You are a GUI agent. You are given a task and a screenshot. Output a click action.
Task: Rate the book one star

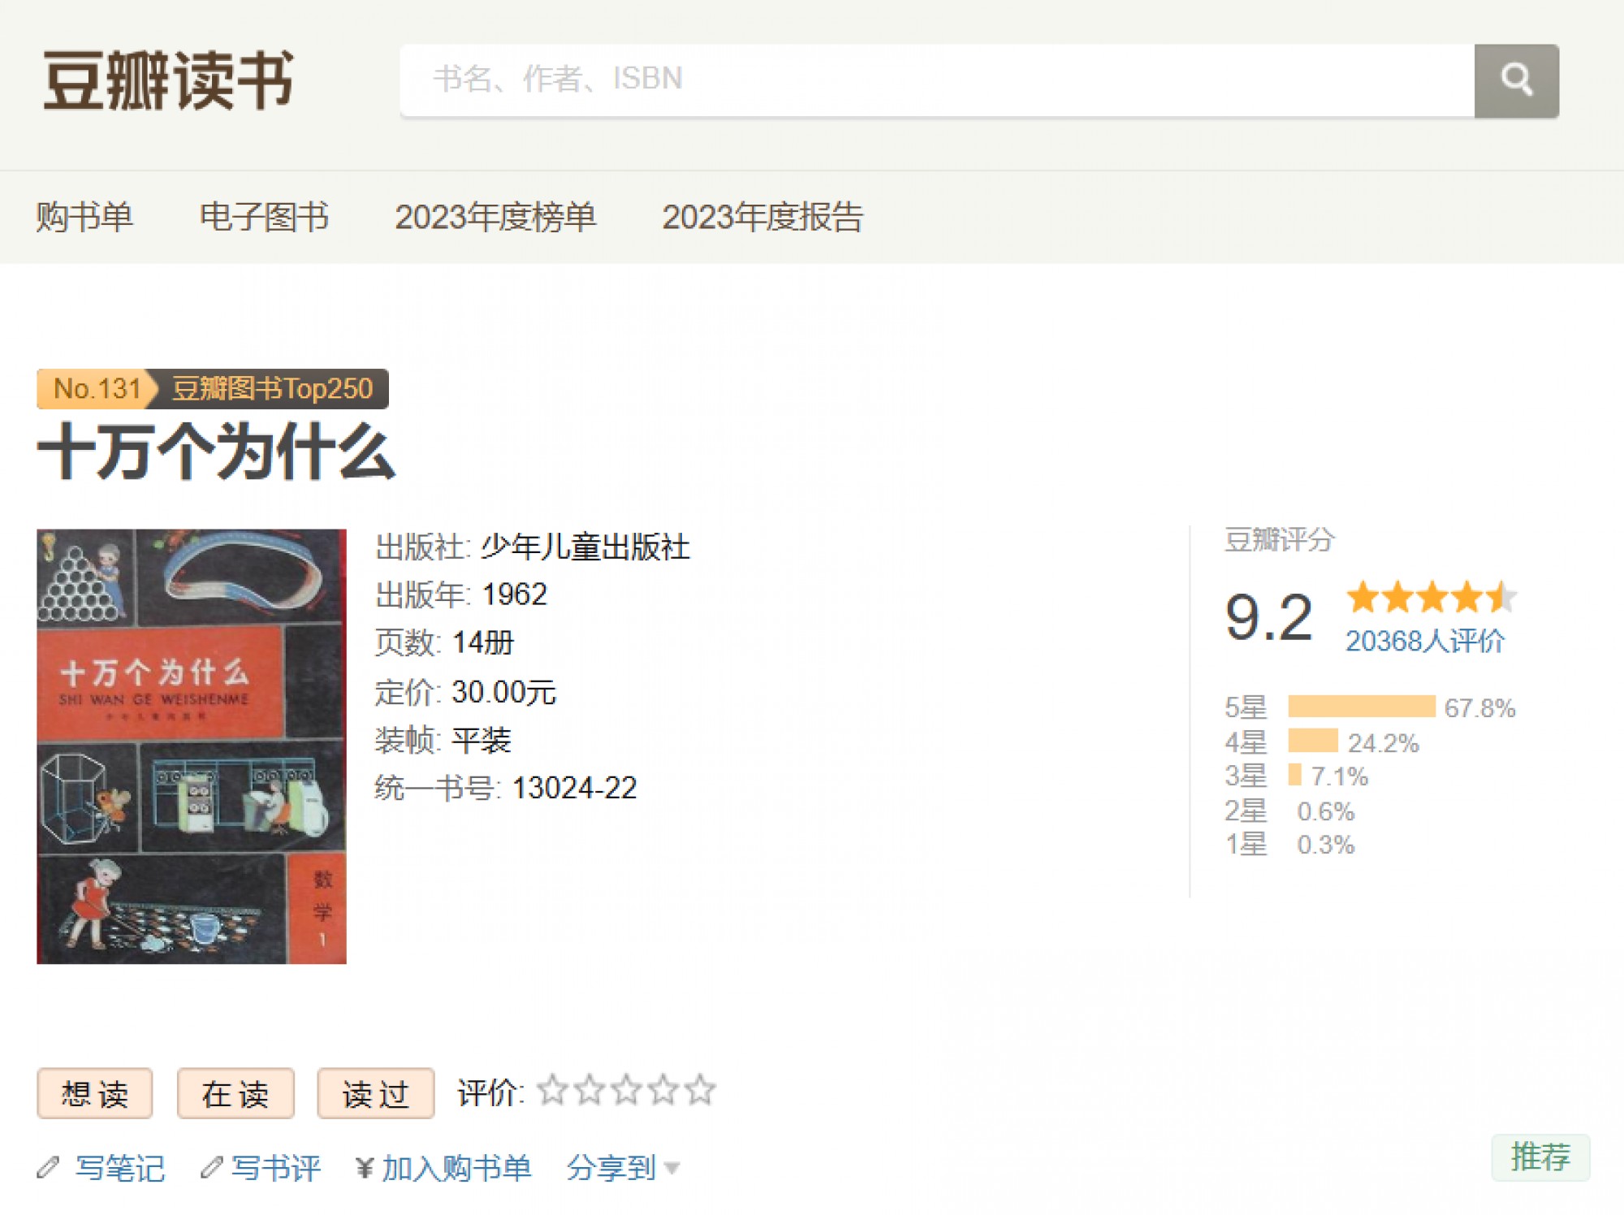point(552,1090)
